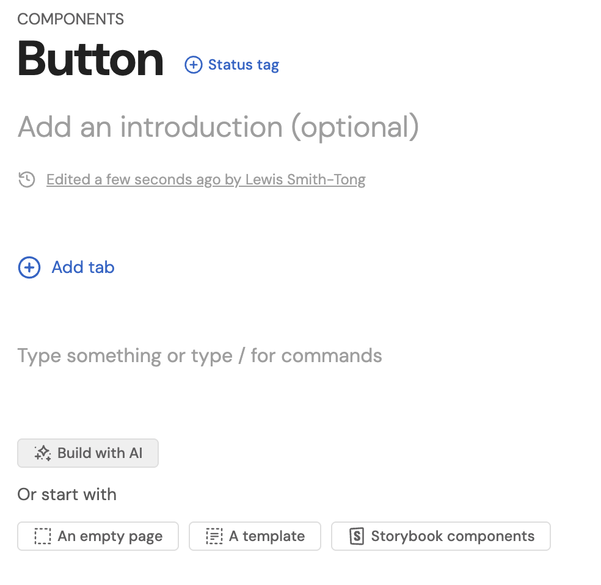The width and height of the screenshot is (601, 585).
Task: Click the sparkle icon in Build with AI
Action: pyautogui.click(x=42, y=453)
